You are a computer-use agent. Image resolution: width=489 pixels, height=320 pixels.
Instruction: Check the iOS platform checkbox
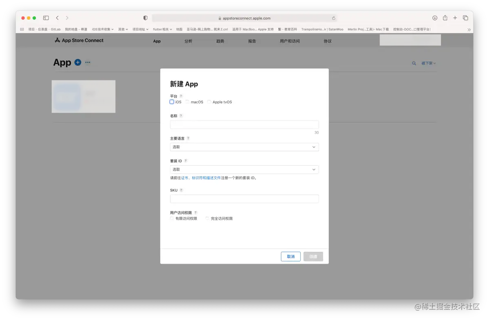point(172,102)
